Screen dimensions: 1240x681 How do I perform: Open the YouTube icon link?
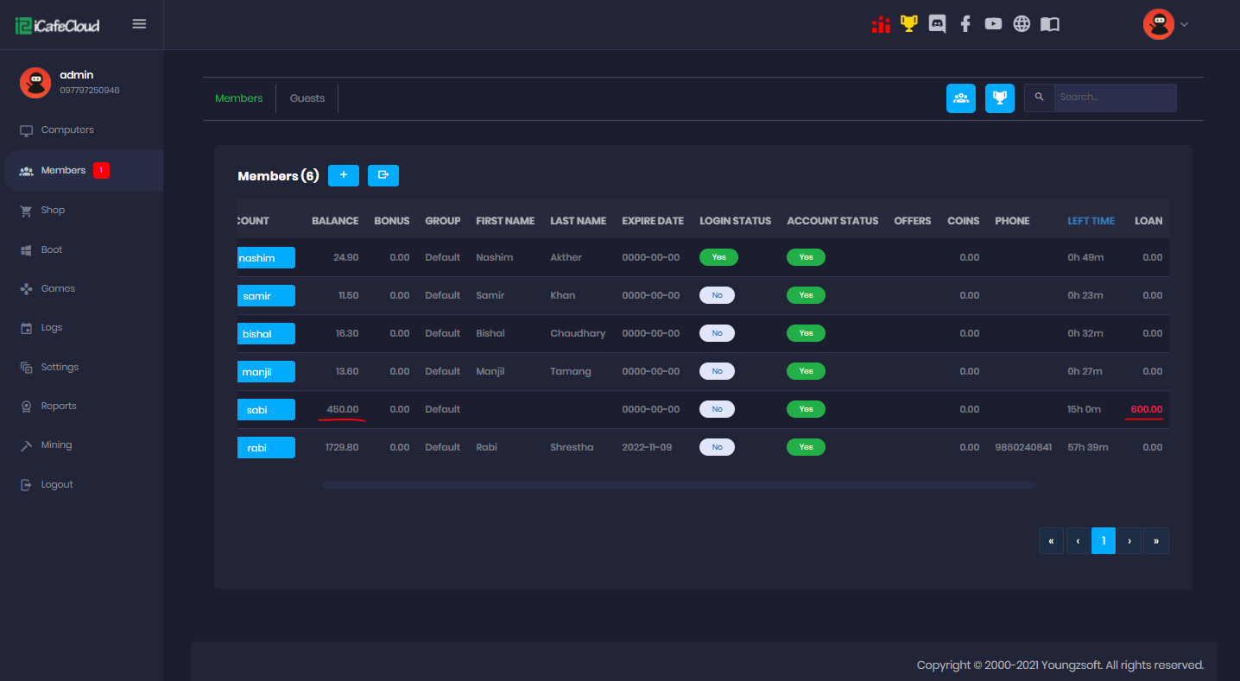pos(993,24)
